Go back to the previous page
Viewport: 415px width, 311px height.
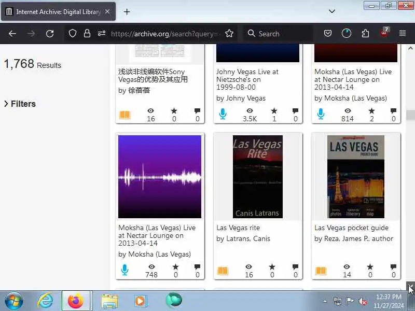[12, 34]
